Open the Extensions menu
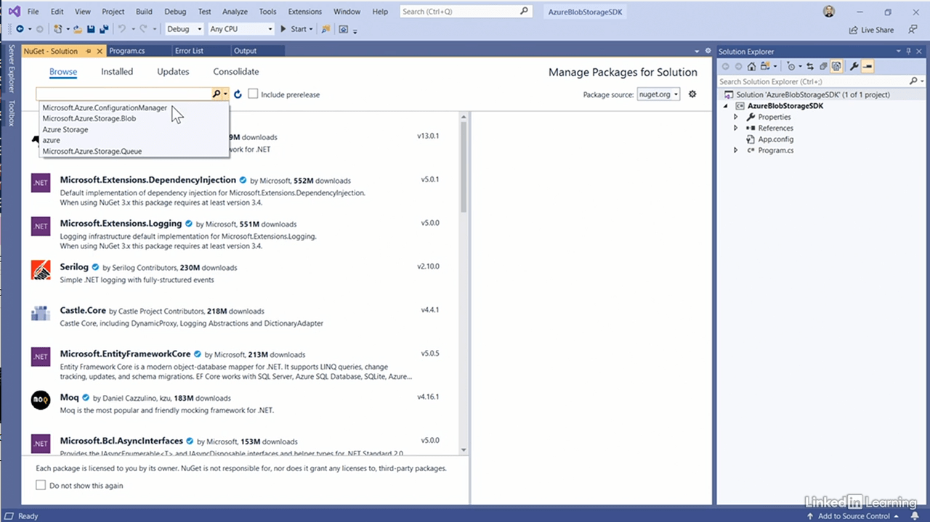Viewport: 930px width, 522px height. coord(305,12)
